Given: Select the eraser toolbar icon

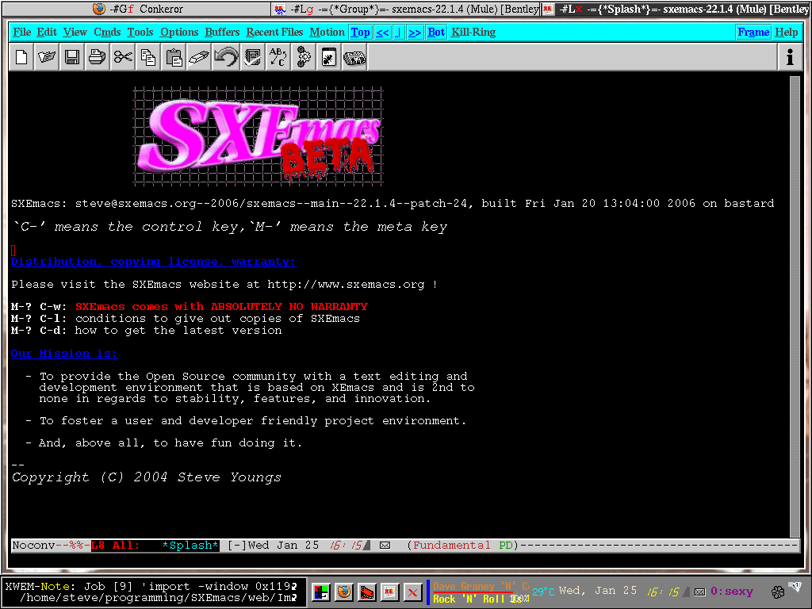Looking at the screenshot, I should [199, 57].
